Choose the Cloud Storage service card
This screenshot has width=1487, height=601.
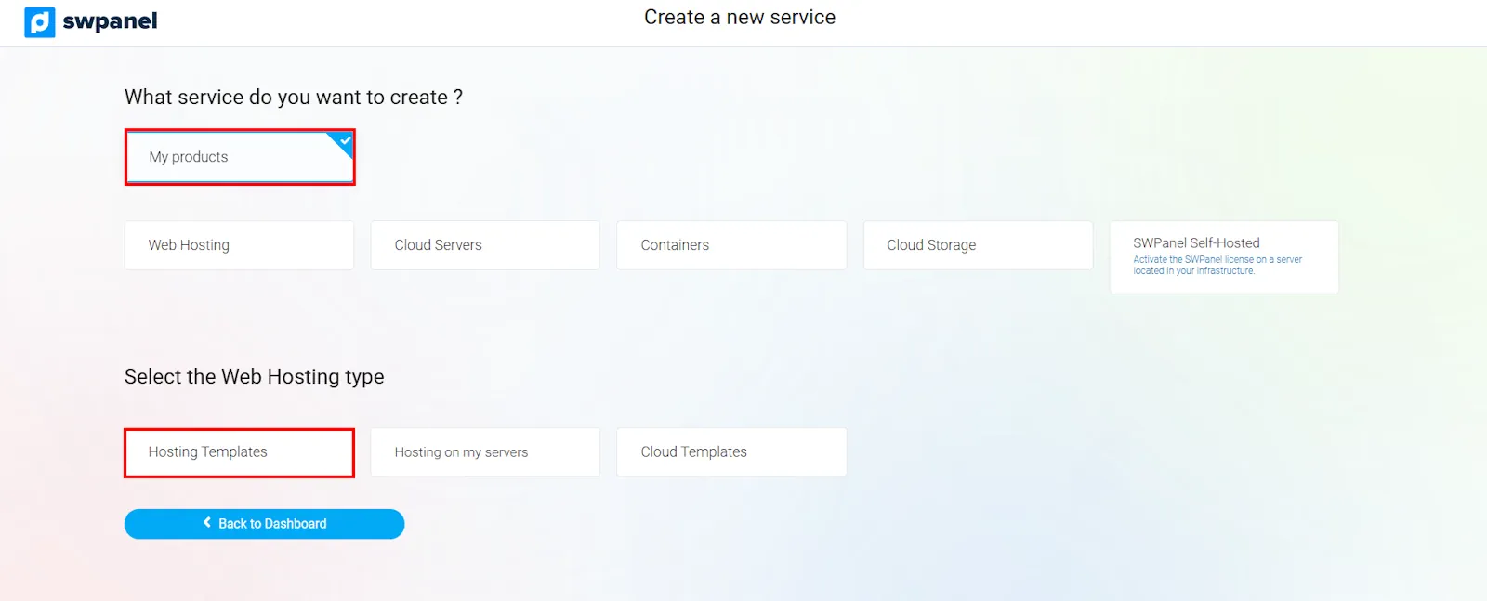(x=977, y=245)
